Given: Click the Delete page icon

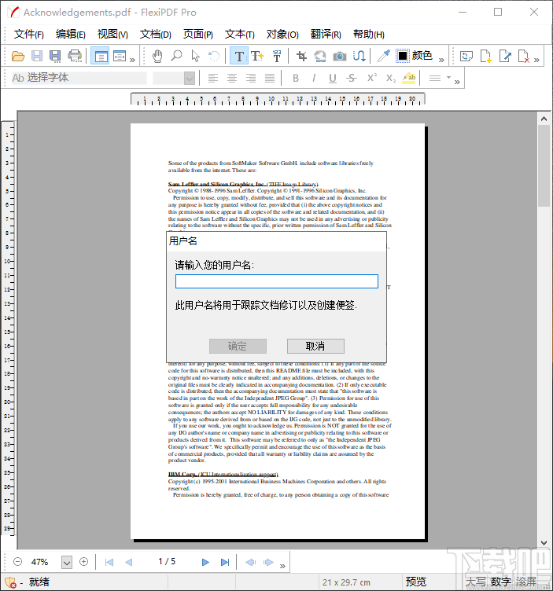Looking at the screenshot, I should point(524,56).
